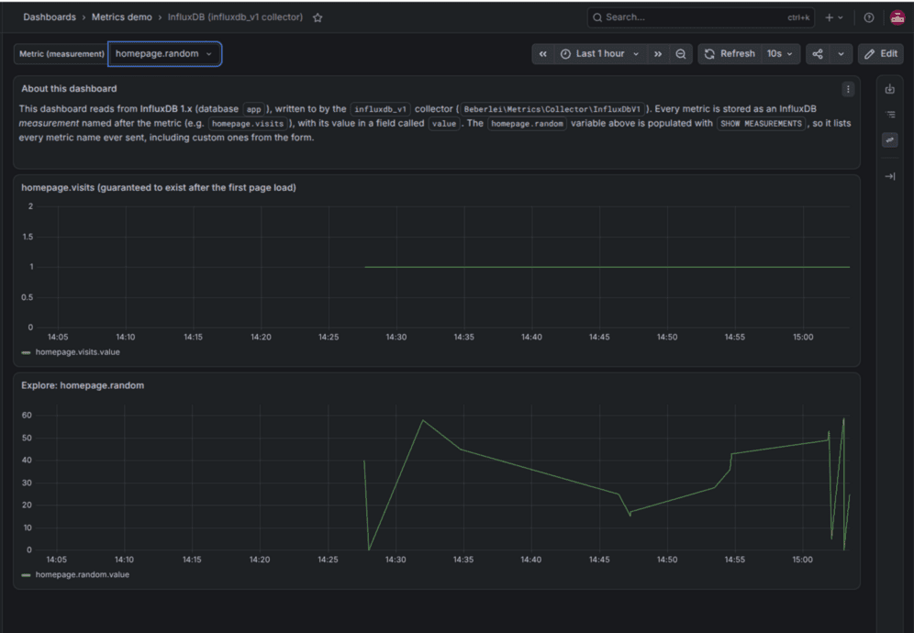Click the 'Explore: homepage.random' panel title
The width and height of the screenshot is (914, 633).
pyautogui.click(x=83, y=385)
